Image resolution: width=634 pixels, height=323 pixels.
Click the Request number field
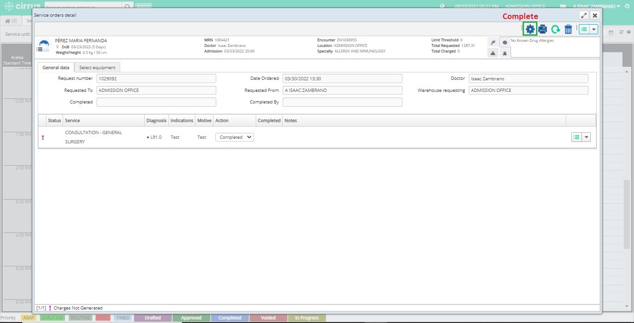(x=156, y=78)
